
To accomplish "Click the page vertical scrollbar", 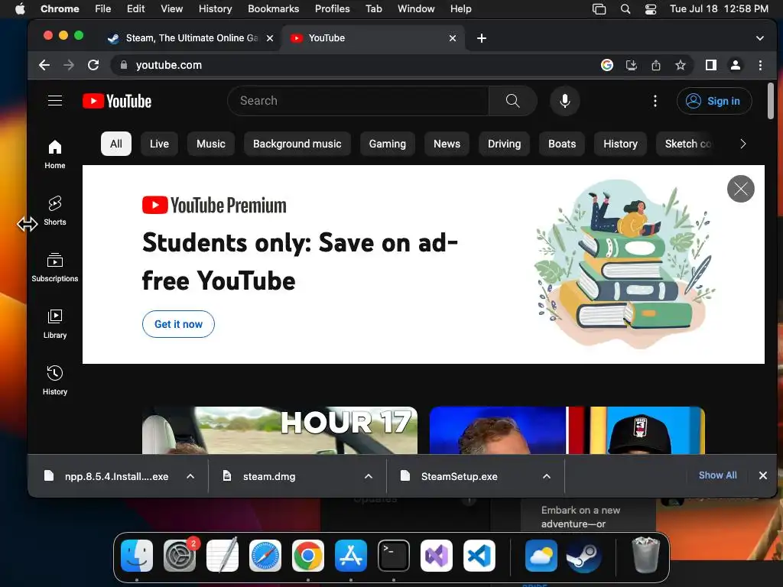I will pyautogui.click(x=771, y=101).
